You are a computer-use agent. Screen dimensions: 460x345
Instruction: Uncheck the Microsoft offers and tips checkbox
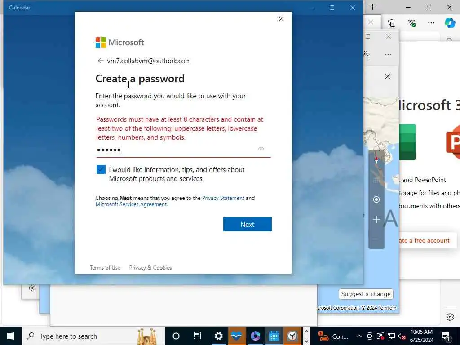pyautogui.click(x=101, y=169)
